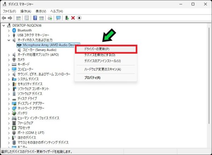Click the コンピューター monitor icon
The width and height of the screenshot is (212, 155).
(x=14, y=69)
